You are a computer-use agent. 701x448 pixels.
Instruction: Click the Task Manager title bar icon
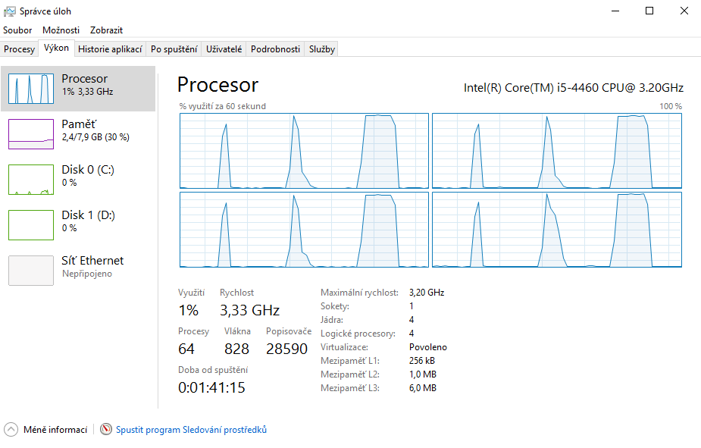10,11
